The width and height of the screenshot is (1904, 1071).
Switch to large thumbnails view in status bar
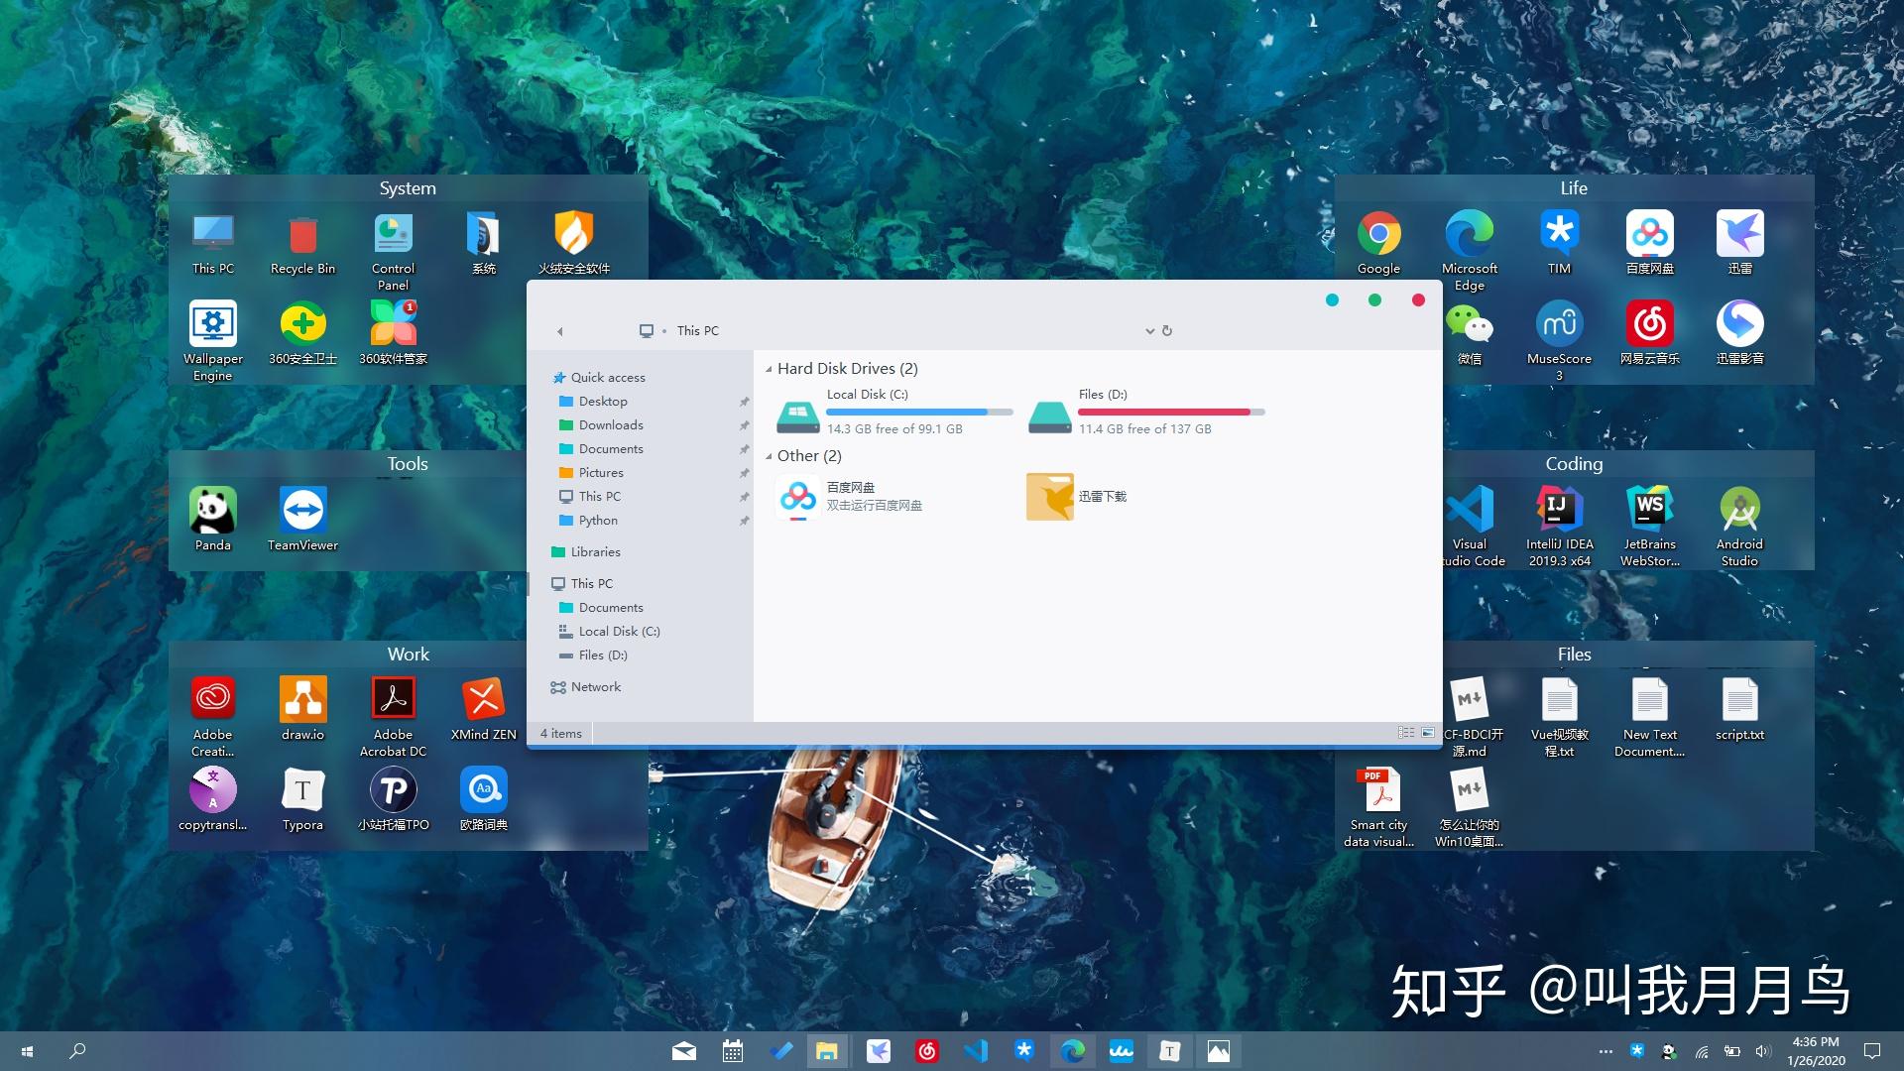pos(1428,732)
